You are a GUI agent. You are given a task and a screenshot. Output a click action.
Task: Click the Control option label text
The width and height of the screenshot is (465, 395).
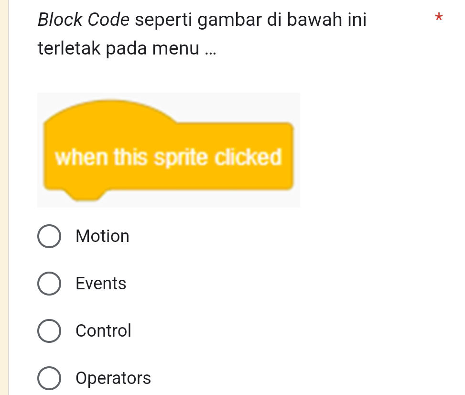click(103, 330)
